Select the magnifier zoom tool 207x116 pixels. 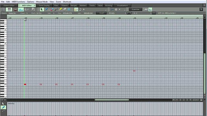click(x=56, y=9)
